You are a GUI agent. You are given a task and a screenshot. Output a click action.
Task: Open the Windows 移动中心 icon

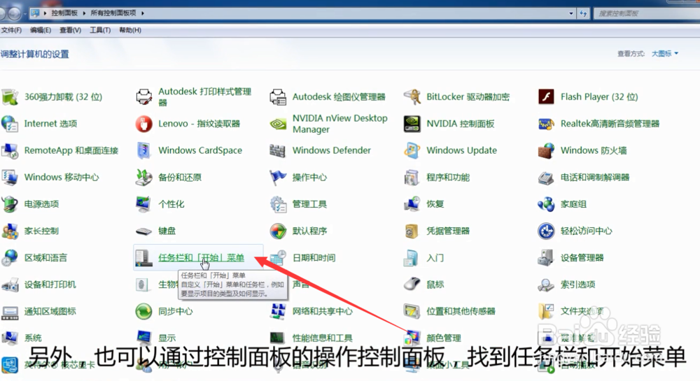(10, 178)
